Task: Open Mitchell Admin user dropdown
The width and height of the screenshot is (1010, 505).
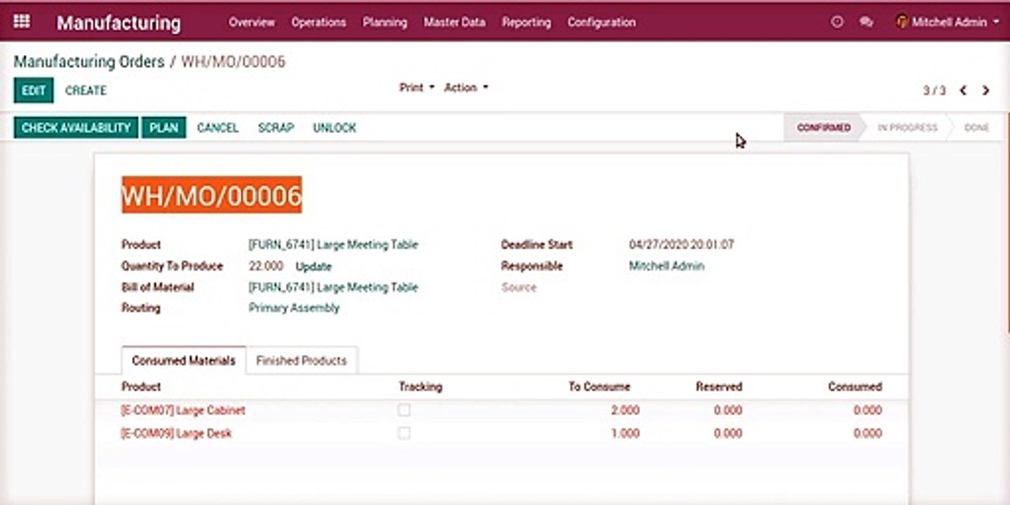Action: coord(948,22)
